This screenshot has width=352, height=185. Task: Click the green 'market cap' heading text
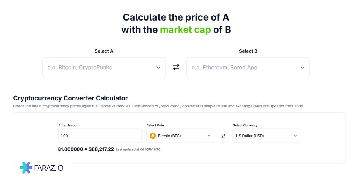click(x=185, y=30)
